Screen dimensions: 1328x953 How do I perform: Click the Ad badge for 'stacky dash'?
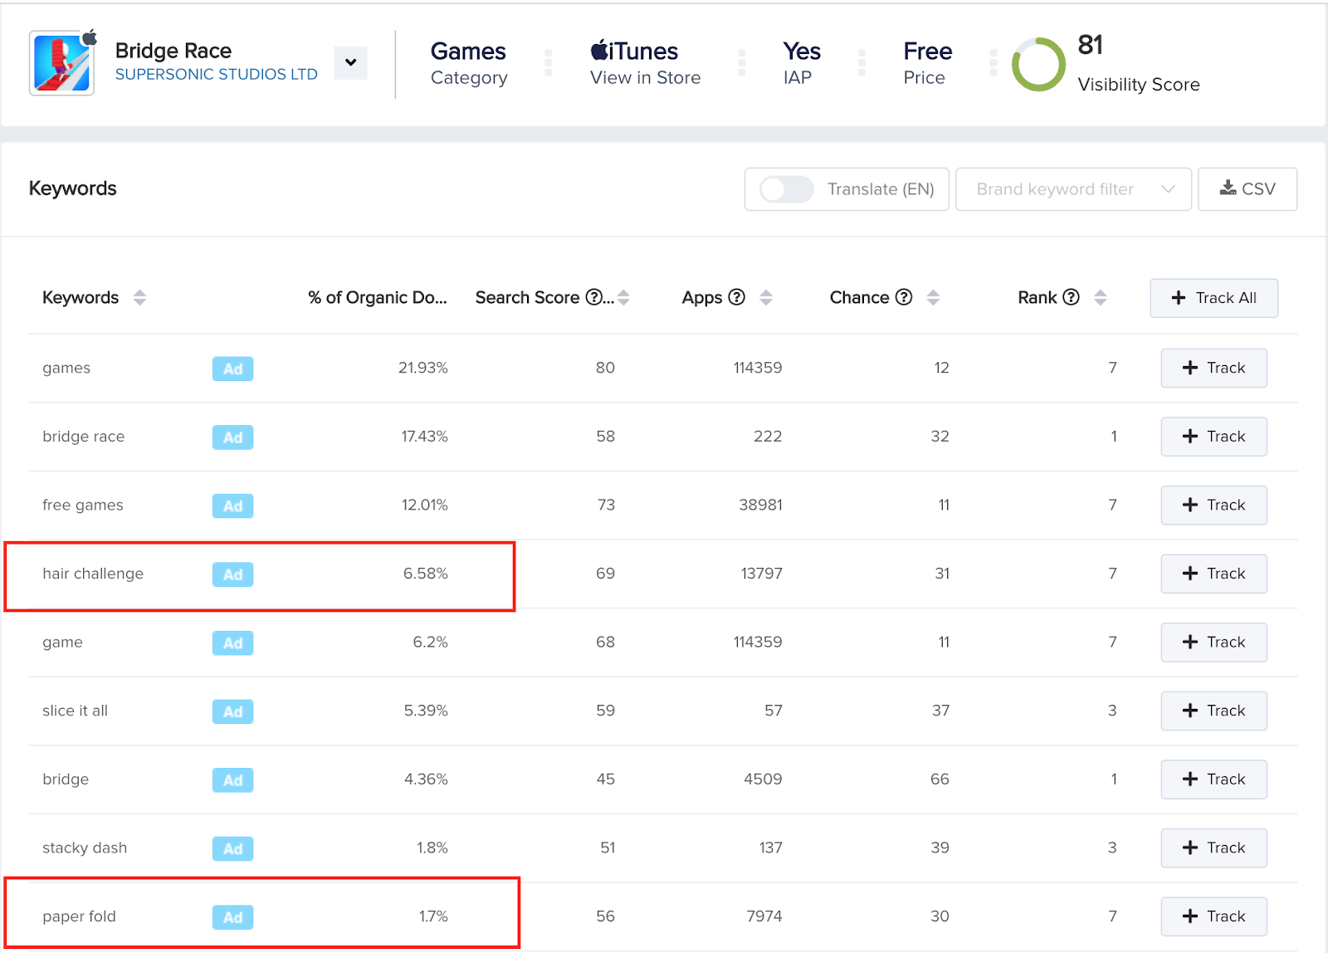pos(233,848)
